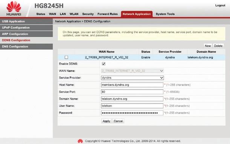
Task: Click the 'Password:' label
Action: tap(66, 113)
